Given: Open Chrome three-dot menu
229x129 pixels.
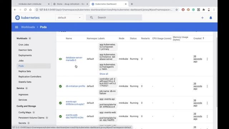Looking at the screenshot, I should (214, 10).
